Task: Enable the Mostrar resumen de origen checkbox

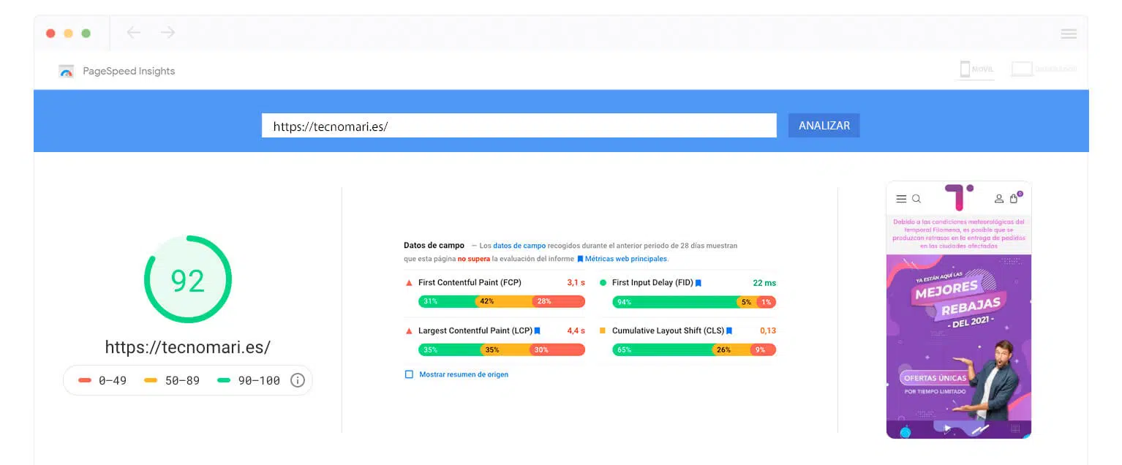Action: click(x=410, y=374)
